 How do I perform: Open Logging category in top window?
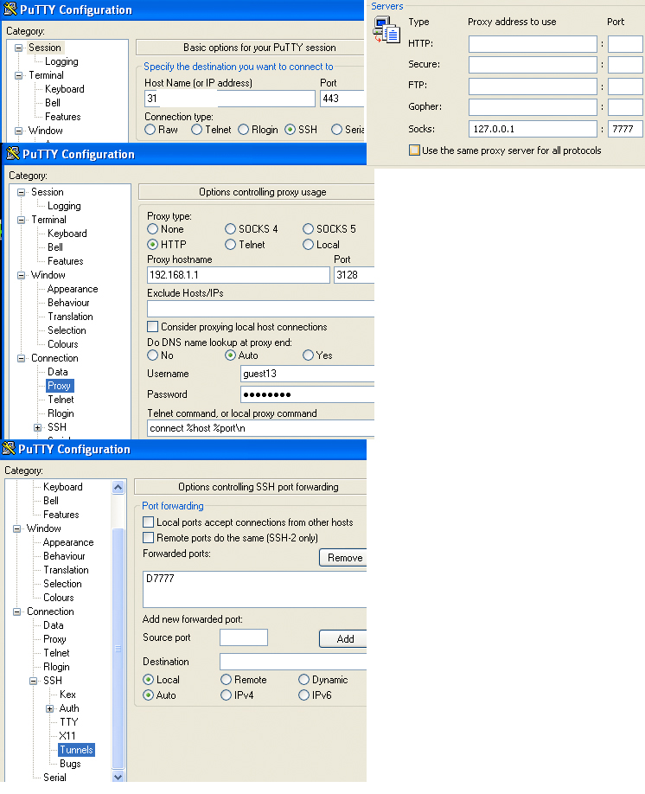coord(61,61)
